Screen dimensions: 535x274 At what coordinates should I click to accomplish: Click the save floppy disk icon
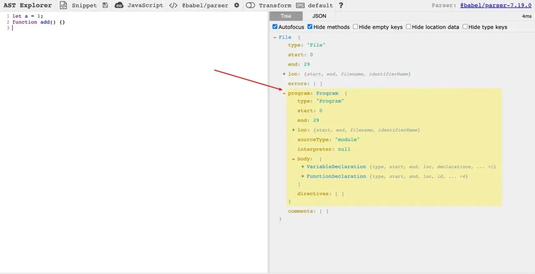[x=105, y=5]
